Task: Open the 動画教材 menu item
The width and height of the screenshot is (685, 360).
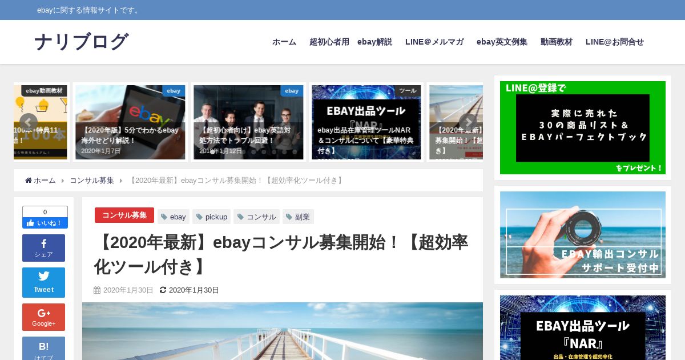Action: (557, 42)
